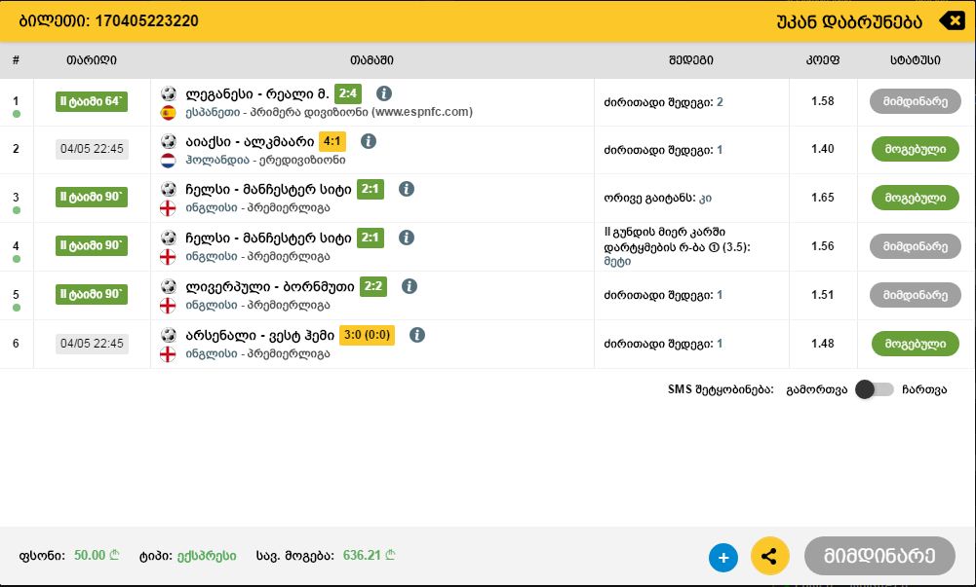Click the yellow share icon button
976x587 pixels.
click(x=769, y=557)
